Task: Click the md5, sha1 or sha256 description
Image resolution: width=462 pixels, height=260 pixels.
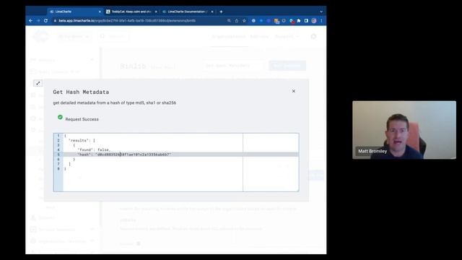Action: [x=114, y=103]
